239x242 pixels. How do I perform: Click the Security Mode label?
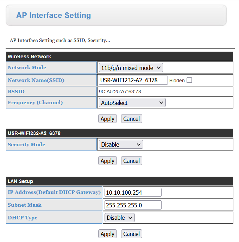[x=26, y=144]
